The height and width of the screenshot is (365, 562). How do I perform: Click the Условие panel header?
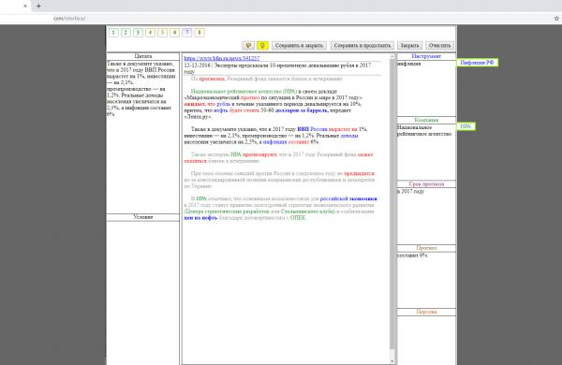[143, 217]
